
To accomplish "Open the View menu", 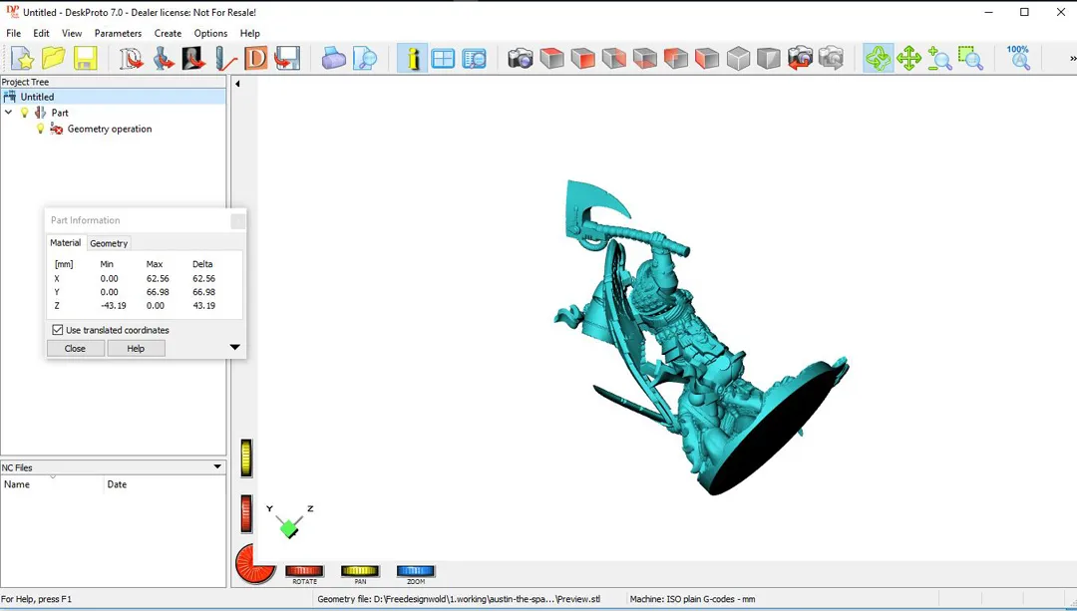I will pyautogui.click(x=72, y=33).
